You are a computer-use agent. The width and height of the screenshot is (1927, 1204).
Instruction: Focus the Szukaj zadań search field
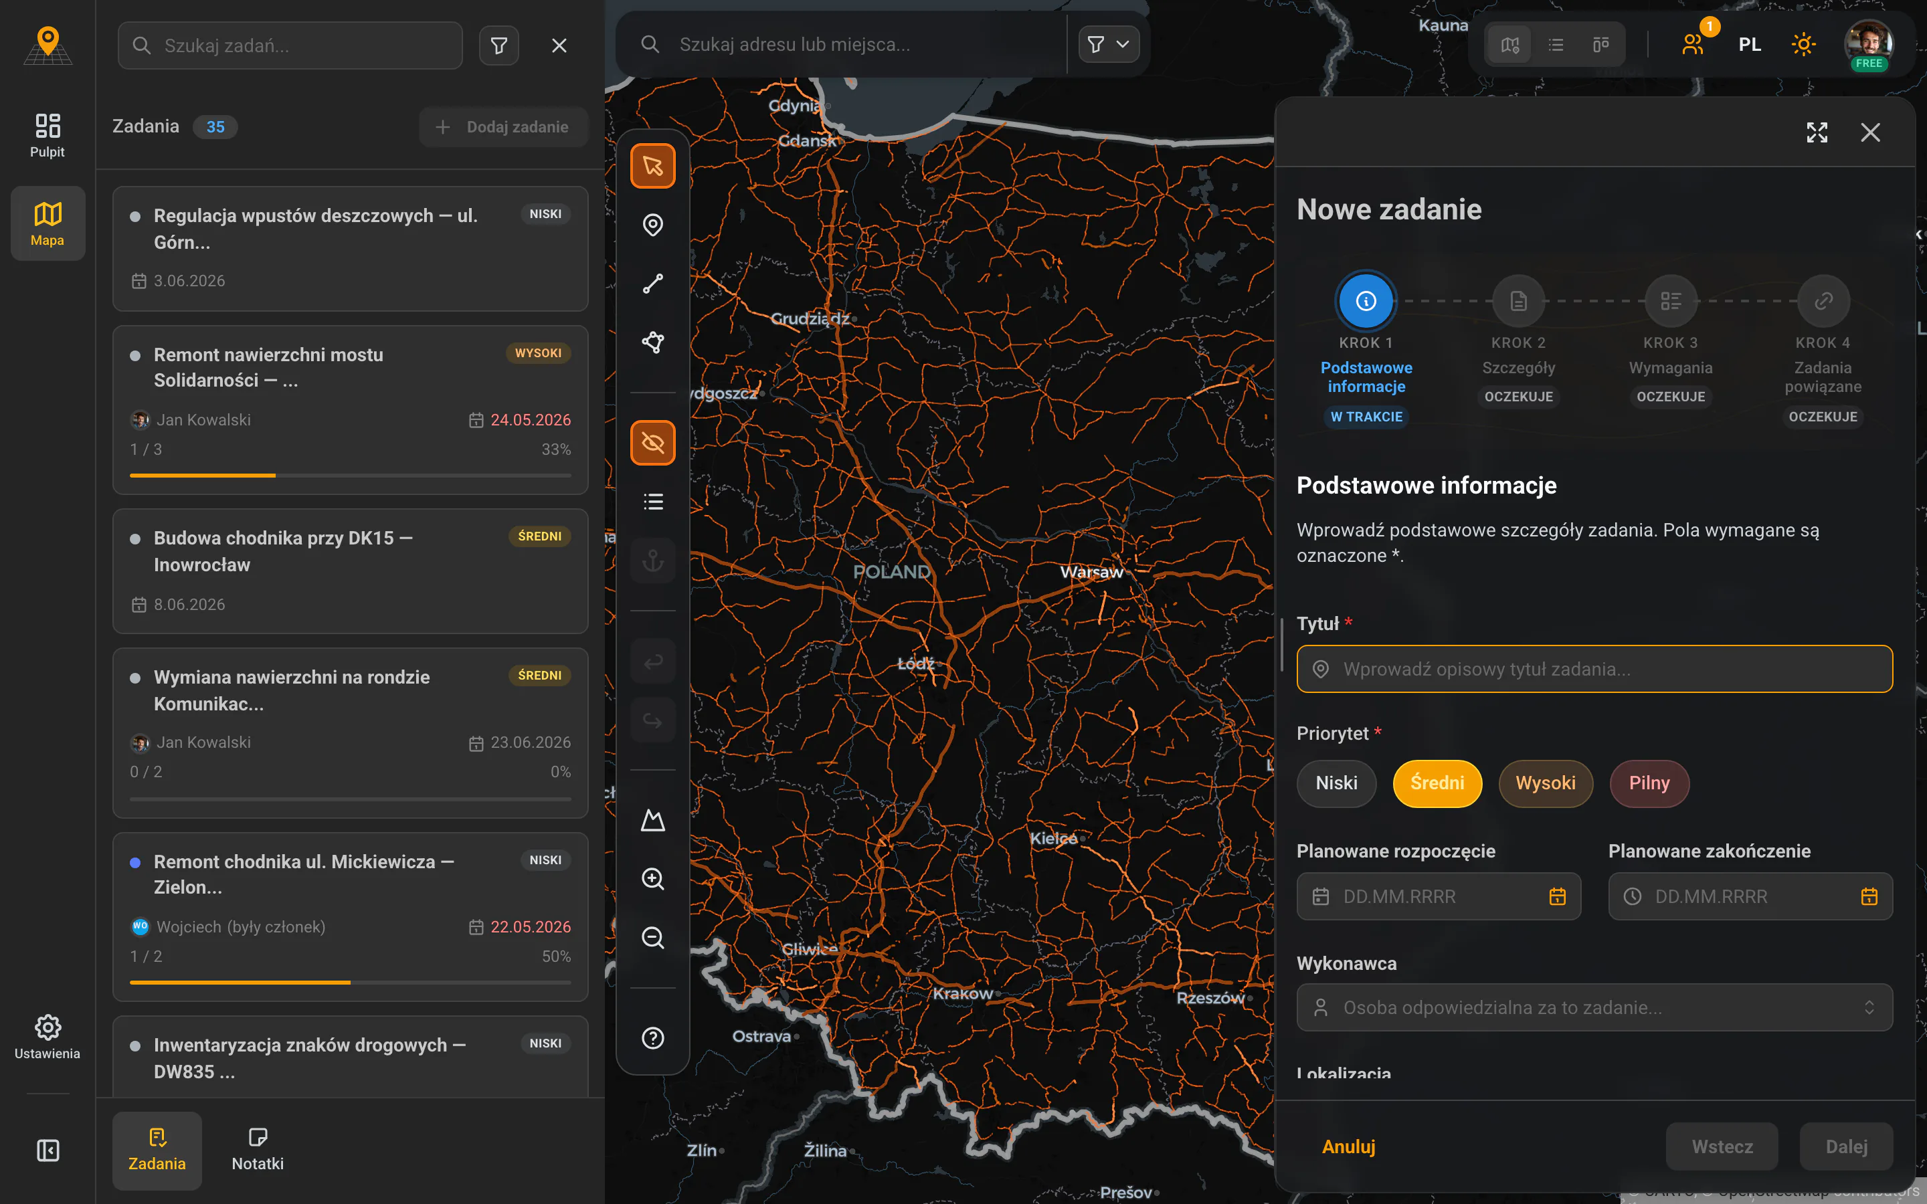pos(290,45)
